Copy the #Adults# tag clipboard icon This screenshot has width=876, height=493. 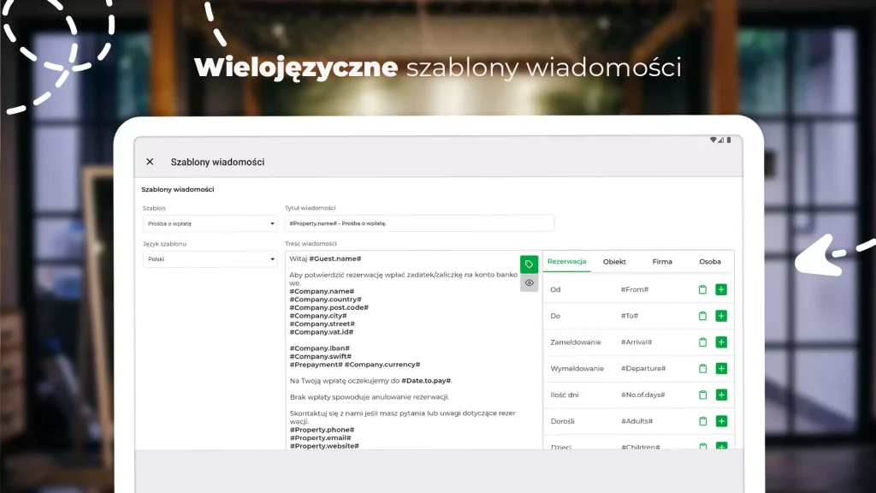point(702,421)
